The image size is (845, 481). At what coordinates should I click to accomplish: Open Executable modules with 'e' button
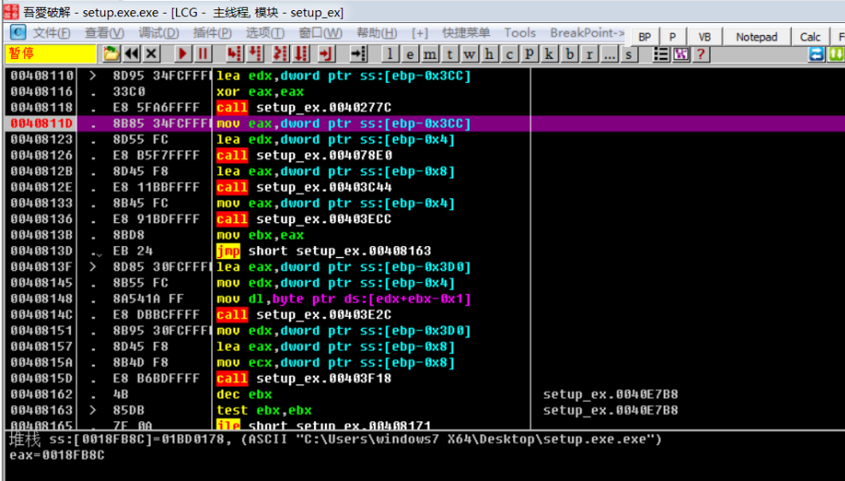(410, 55)
